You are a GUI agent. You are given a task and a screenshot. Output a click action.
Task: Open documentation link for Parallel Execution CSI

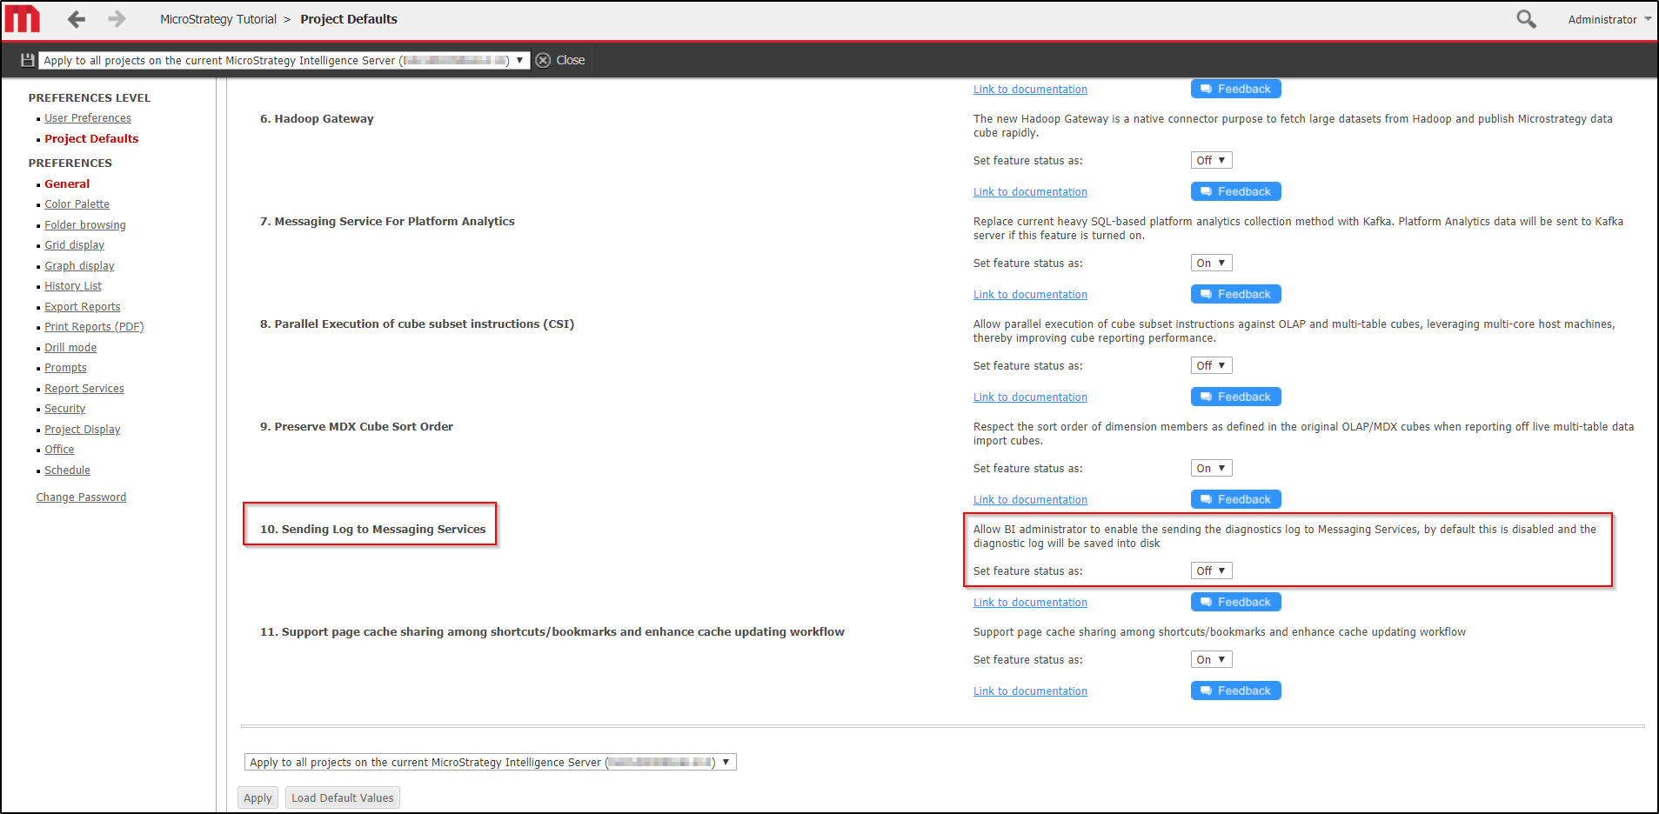(1030, 397)
